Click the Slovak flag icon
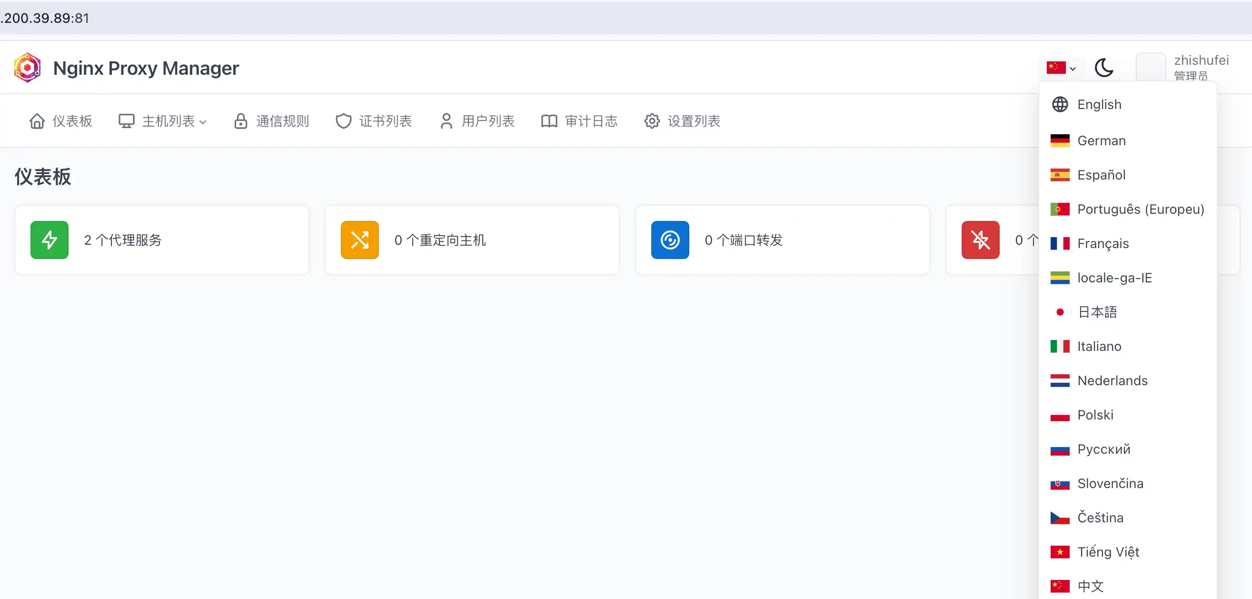Image resolution: width=1252 pixels, height=599 pixels. (x=1060, y=483)
